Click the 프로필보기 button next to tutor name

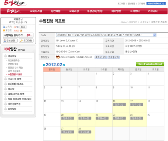tap(113, 57)
